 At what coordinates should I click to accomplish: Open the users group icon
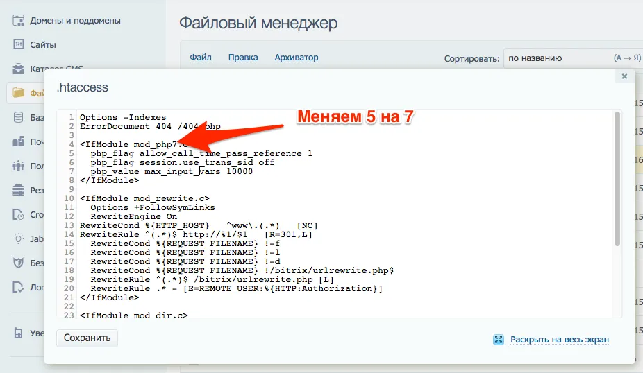tap(19, 166)
